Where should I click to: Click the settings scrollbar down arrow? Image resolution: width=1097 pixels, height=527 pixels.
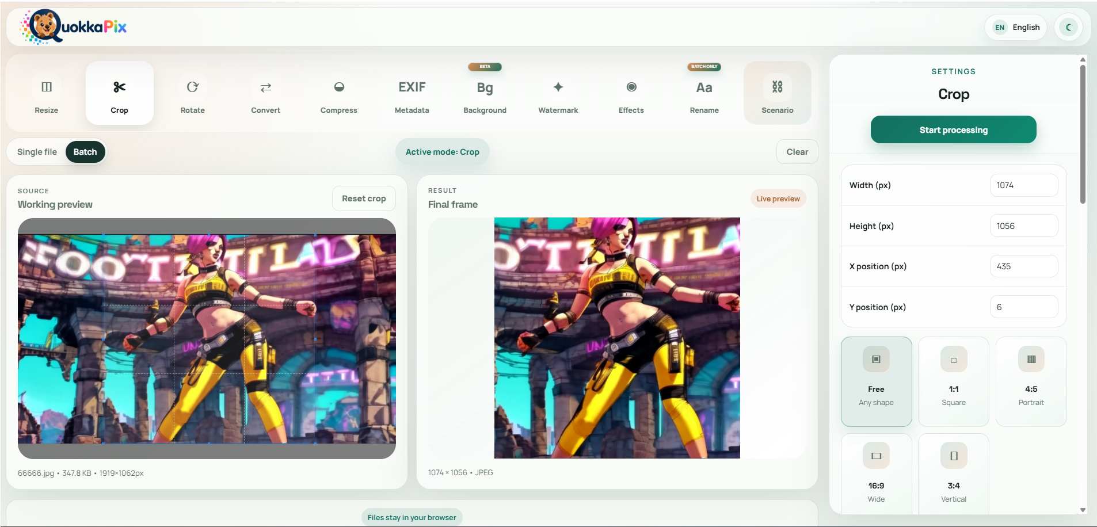1083,510
